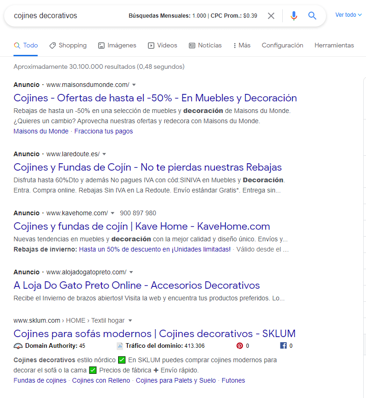Screen dimensions: 366x398
Task: Click the three-dot icon beside Más
Action: click(234, 46)
